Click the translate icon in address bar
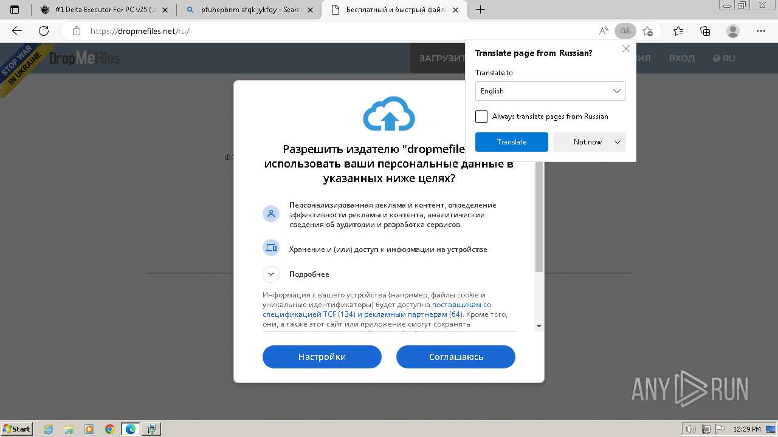The height and width of the screenshot is (437, 778). [x=625, y=31]
